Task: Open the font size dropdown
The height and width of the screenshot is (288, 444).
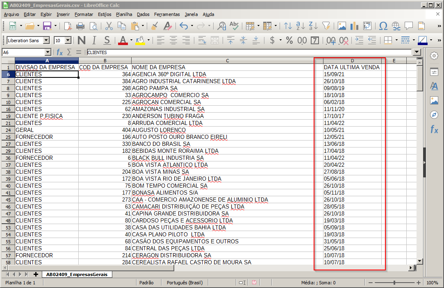Action: tap(68, 41)
